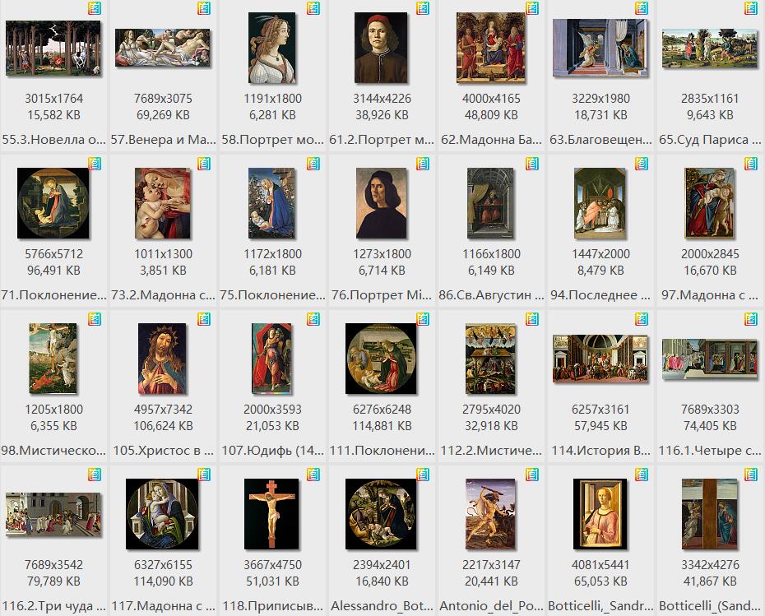Click the file-type badge above 73.2.Мадонна thumbnail

coord(204,164)
